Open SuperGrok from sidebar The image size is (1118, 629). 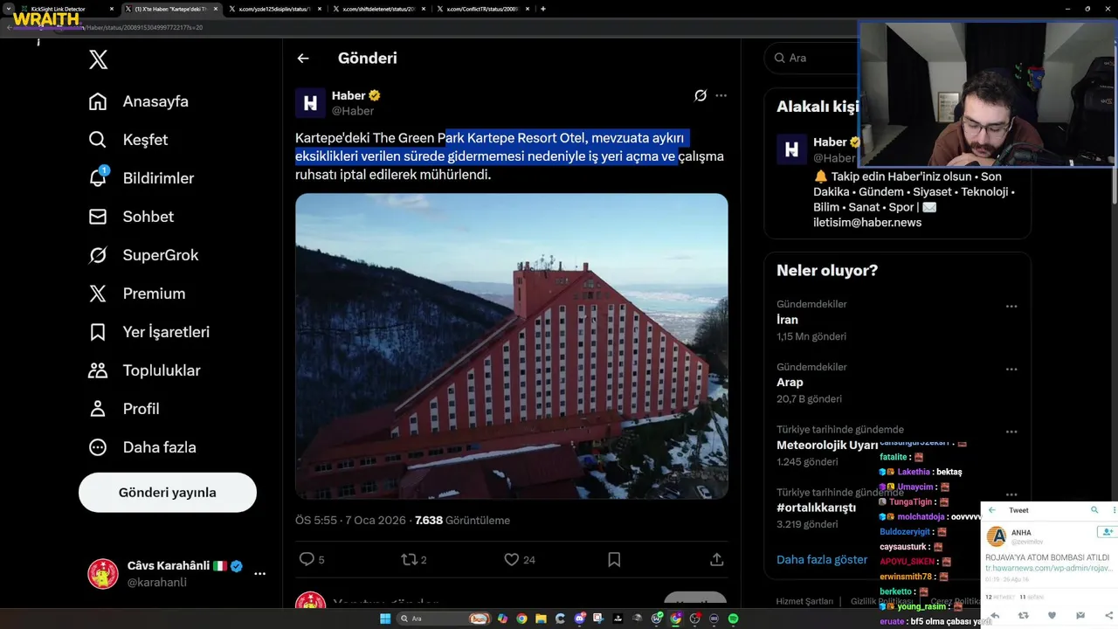(144, 255)
